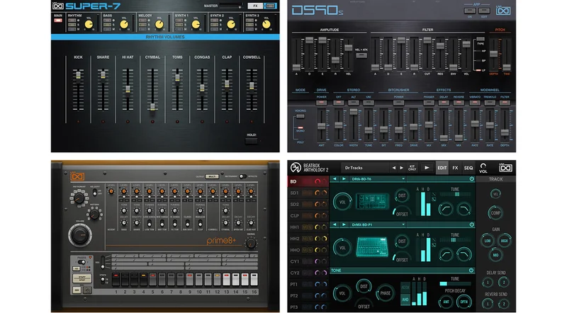Toggle the Steps 16/12 switch on Prime8+

tap(103, 280)
